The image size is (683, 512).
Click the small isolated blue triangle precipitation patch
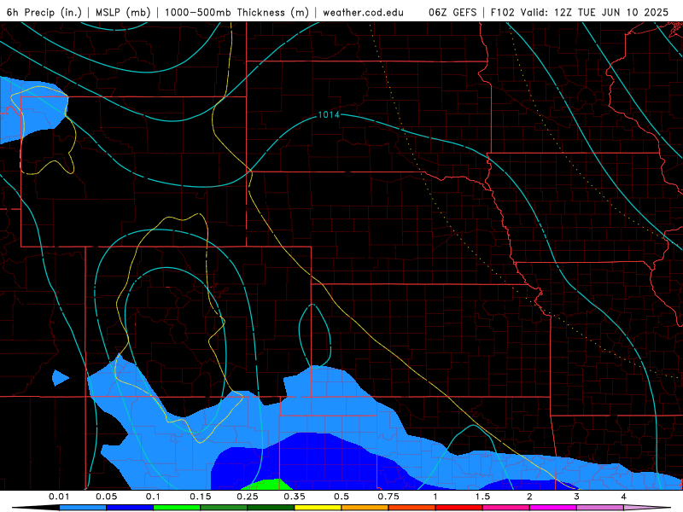60,377
